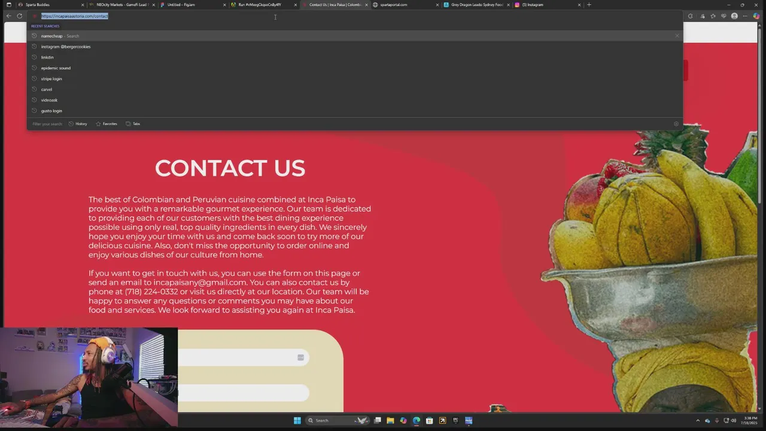Image resolution: width=766 pixels, height=431 pixels.
Task: Click the browser back arrow
Action: (x=9, y=16)
